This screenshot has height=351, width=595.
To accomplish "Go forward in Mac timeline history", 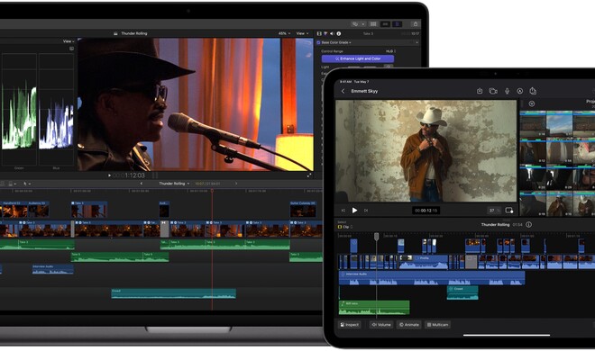I will click(236, 184).
